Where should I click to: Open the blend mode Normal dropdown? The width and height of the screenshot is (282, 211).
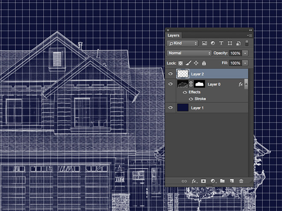tap(189, 53)
